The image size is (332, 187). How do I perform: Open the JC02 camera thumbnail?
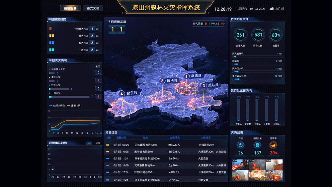(257, 164)
